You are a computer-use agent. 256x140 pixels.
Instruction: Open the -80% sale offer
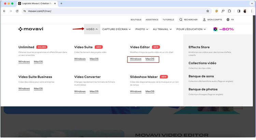(x=226, y=29)
